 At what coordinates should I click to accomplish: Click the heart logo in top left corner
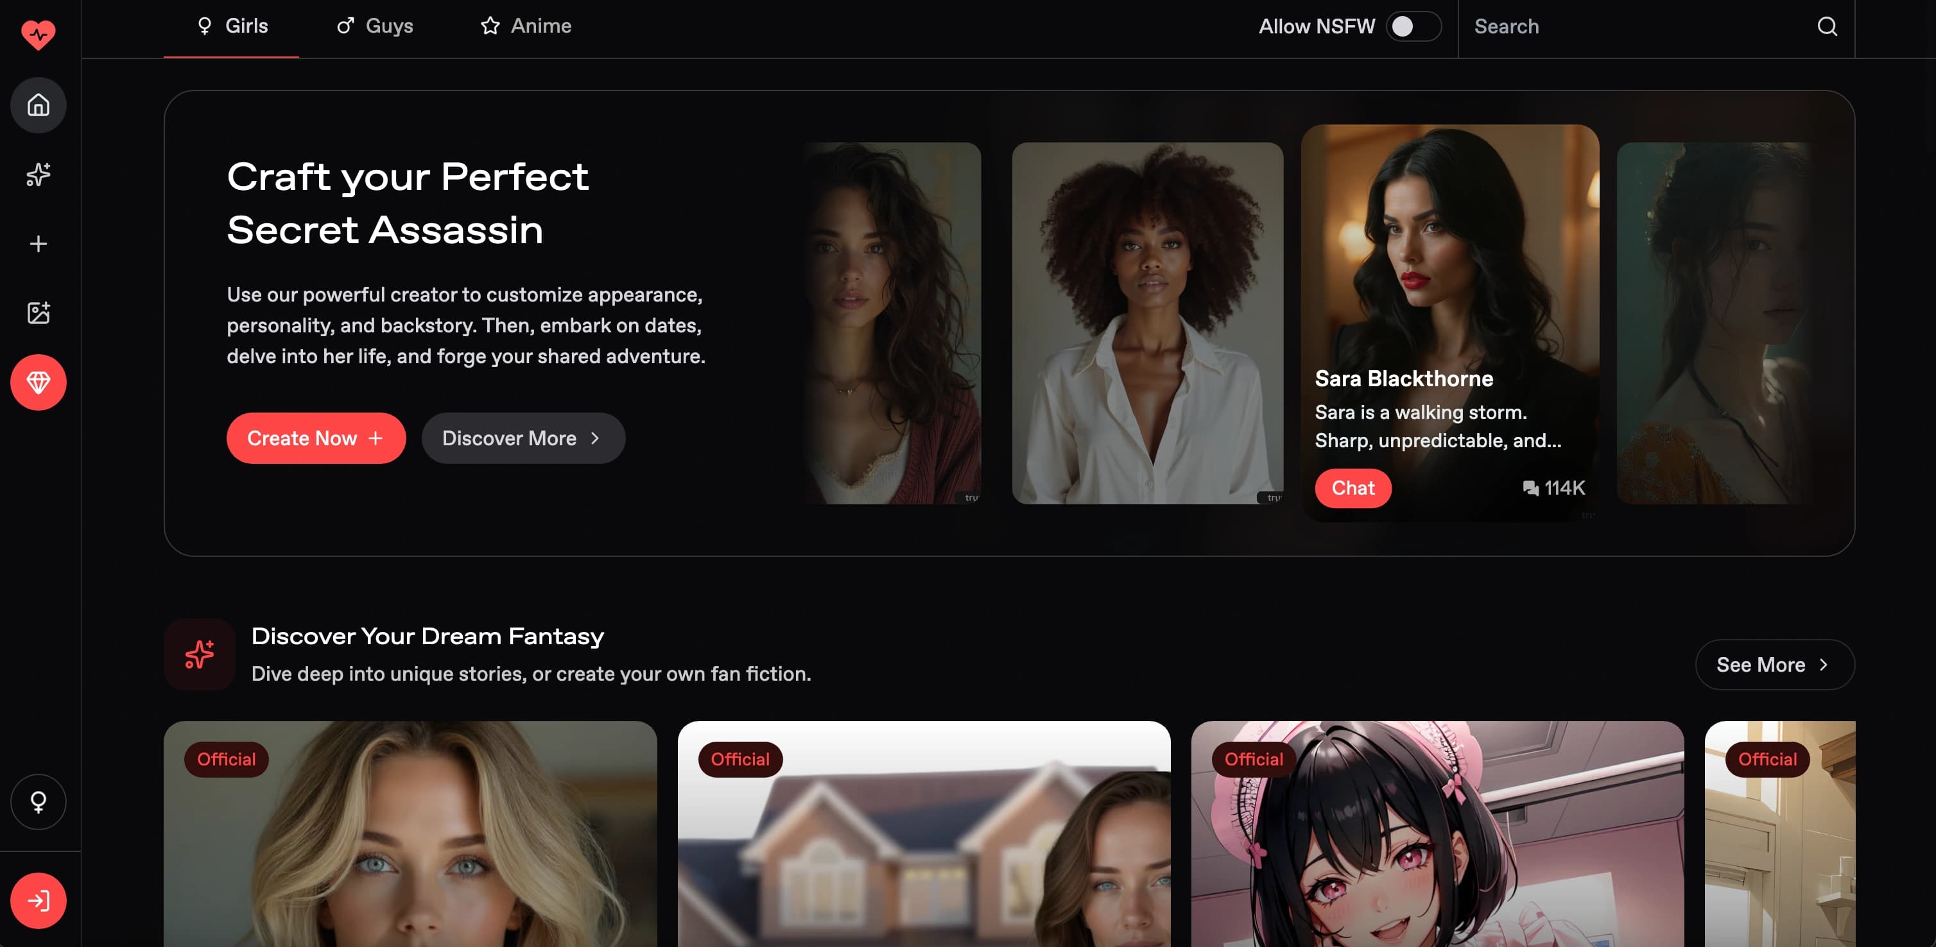coord(38,34)
